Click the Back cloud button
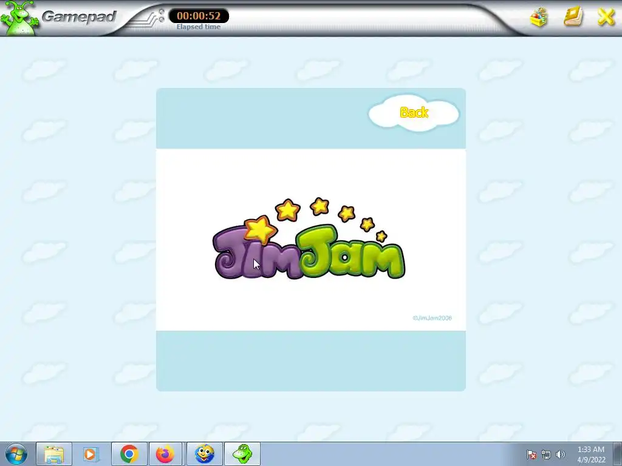Image resolution: width=622 pixels, height=466 pixels. 413,112
